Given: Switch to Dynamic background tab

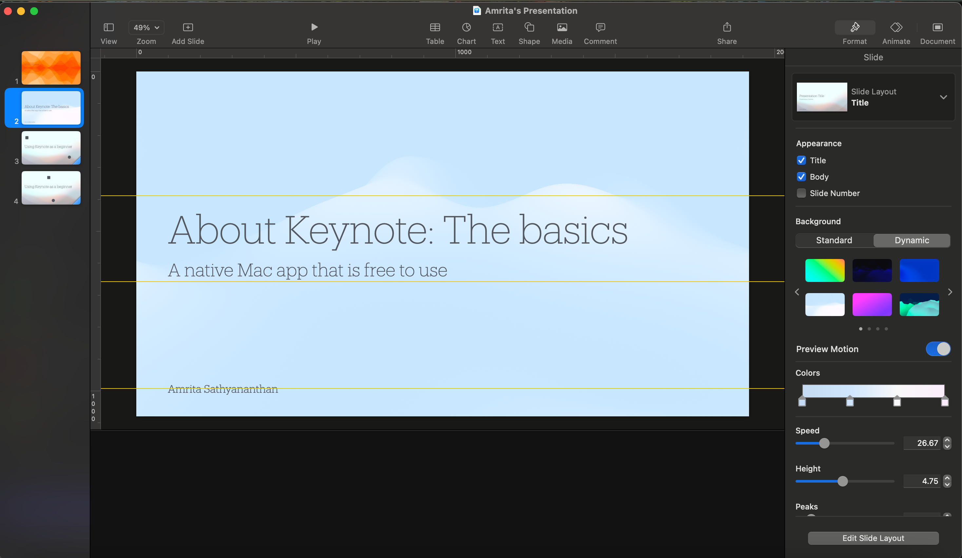Looking at the screenshot, I should tap(912, 240).
